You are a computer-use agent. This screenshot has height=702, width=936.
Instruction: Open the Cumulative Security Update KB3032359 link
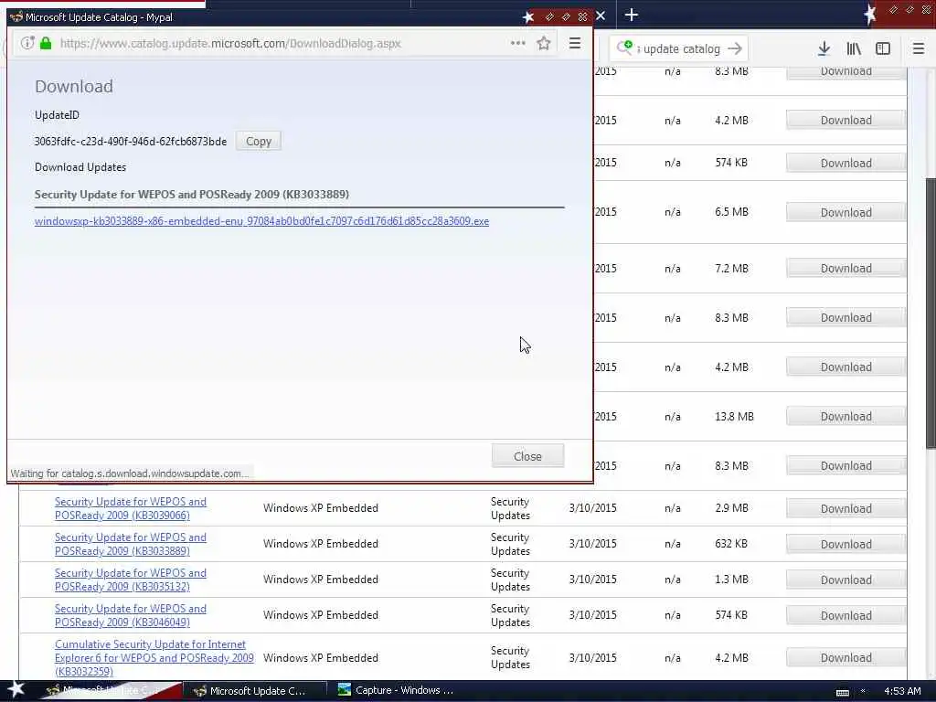click(154, 658)
